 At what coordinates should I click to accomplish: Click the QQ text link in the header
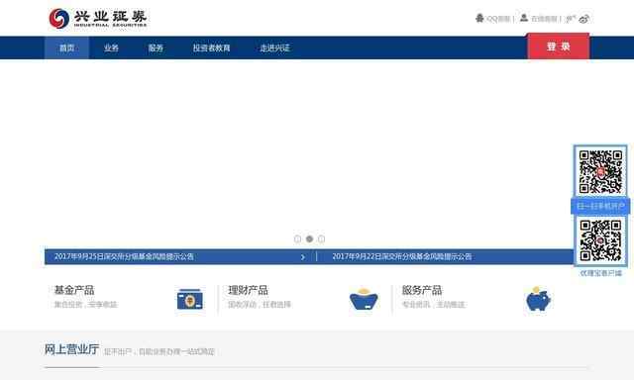[498, 19]
